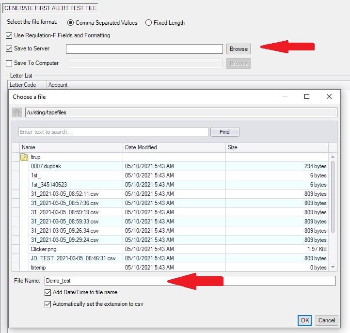Viewport: 350px width, 333px height.
Task: Click the Find button
Action: pyautogui.click(x=224, y=132)
